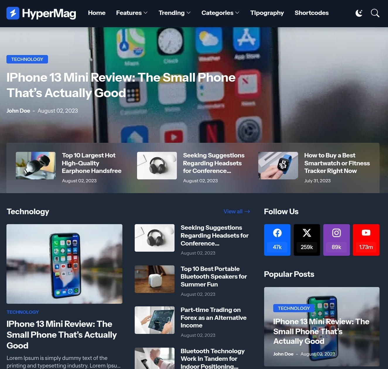This screenshot has width=388, height=369.
Task: Click the Forex trading tablet thumbnail
Action: (x=155, y=320)
